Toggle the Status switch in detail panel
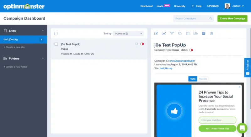 click(x=191, y=50)
